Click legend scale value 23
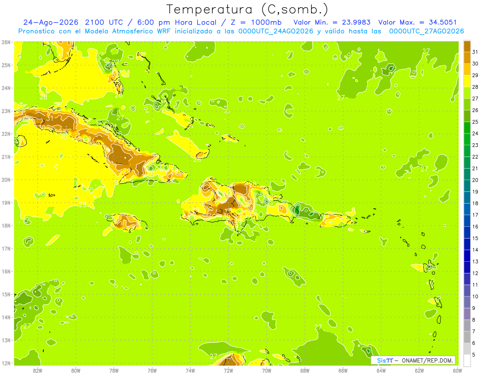The height and width of the screenshot is (376, 486). point(475,145)
